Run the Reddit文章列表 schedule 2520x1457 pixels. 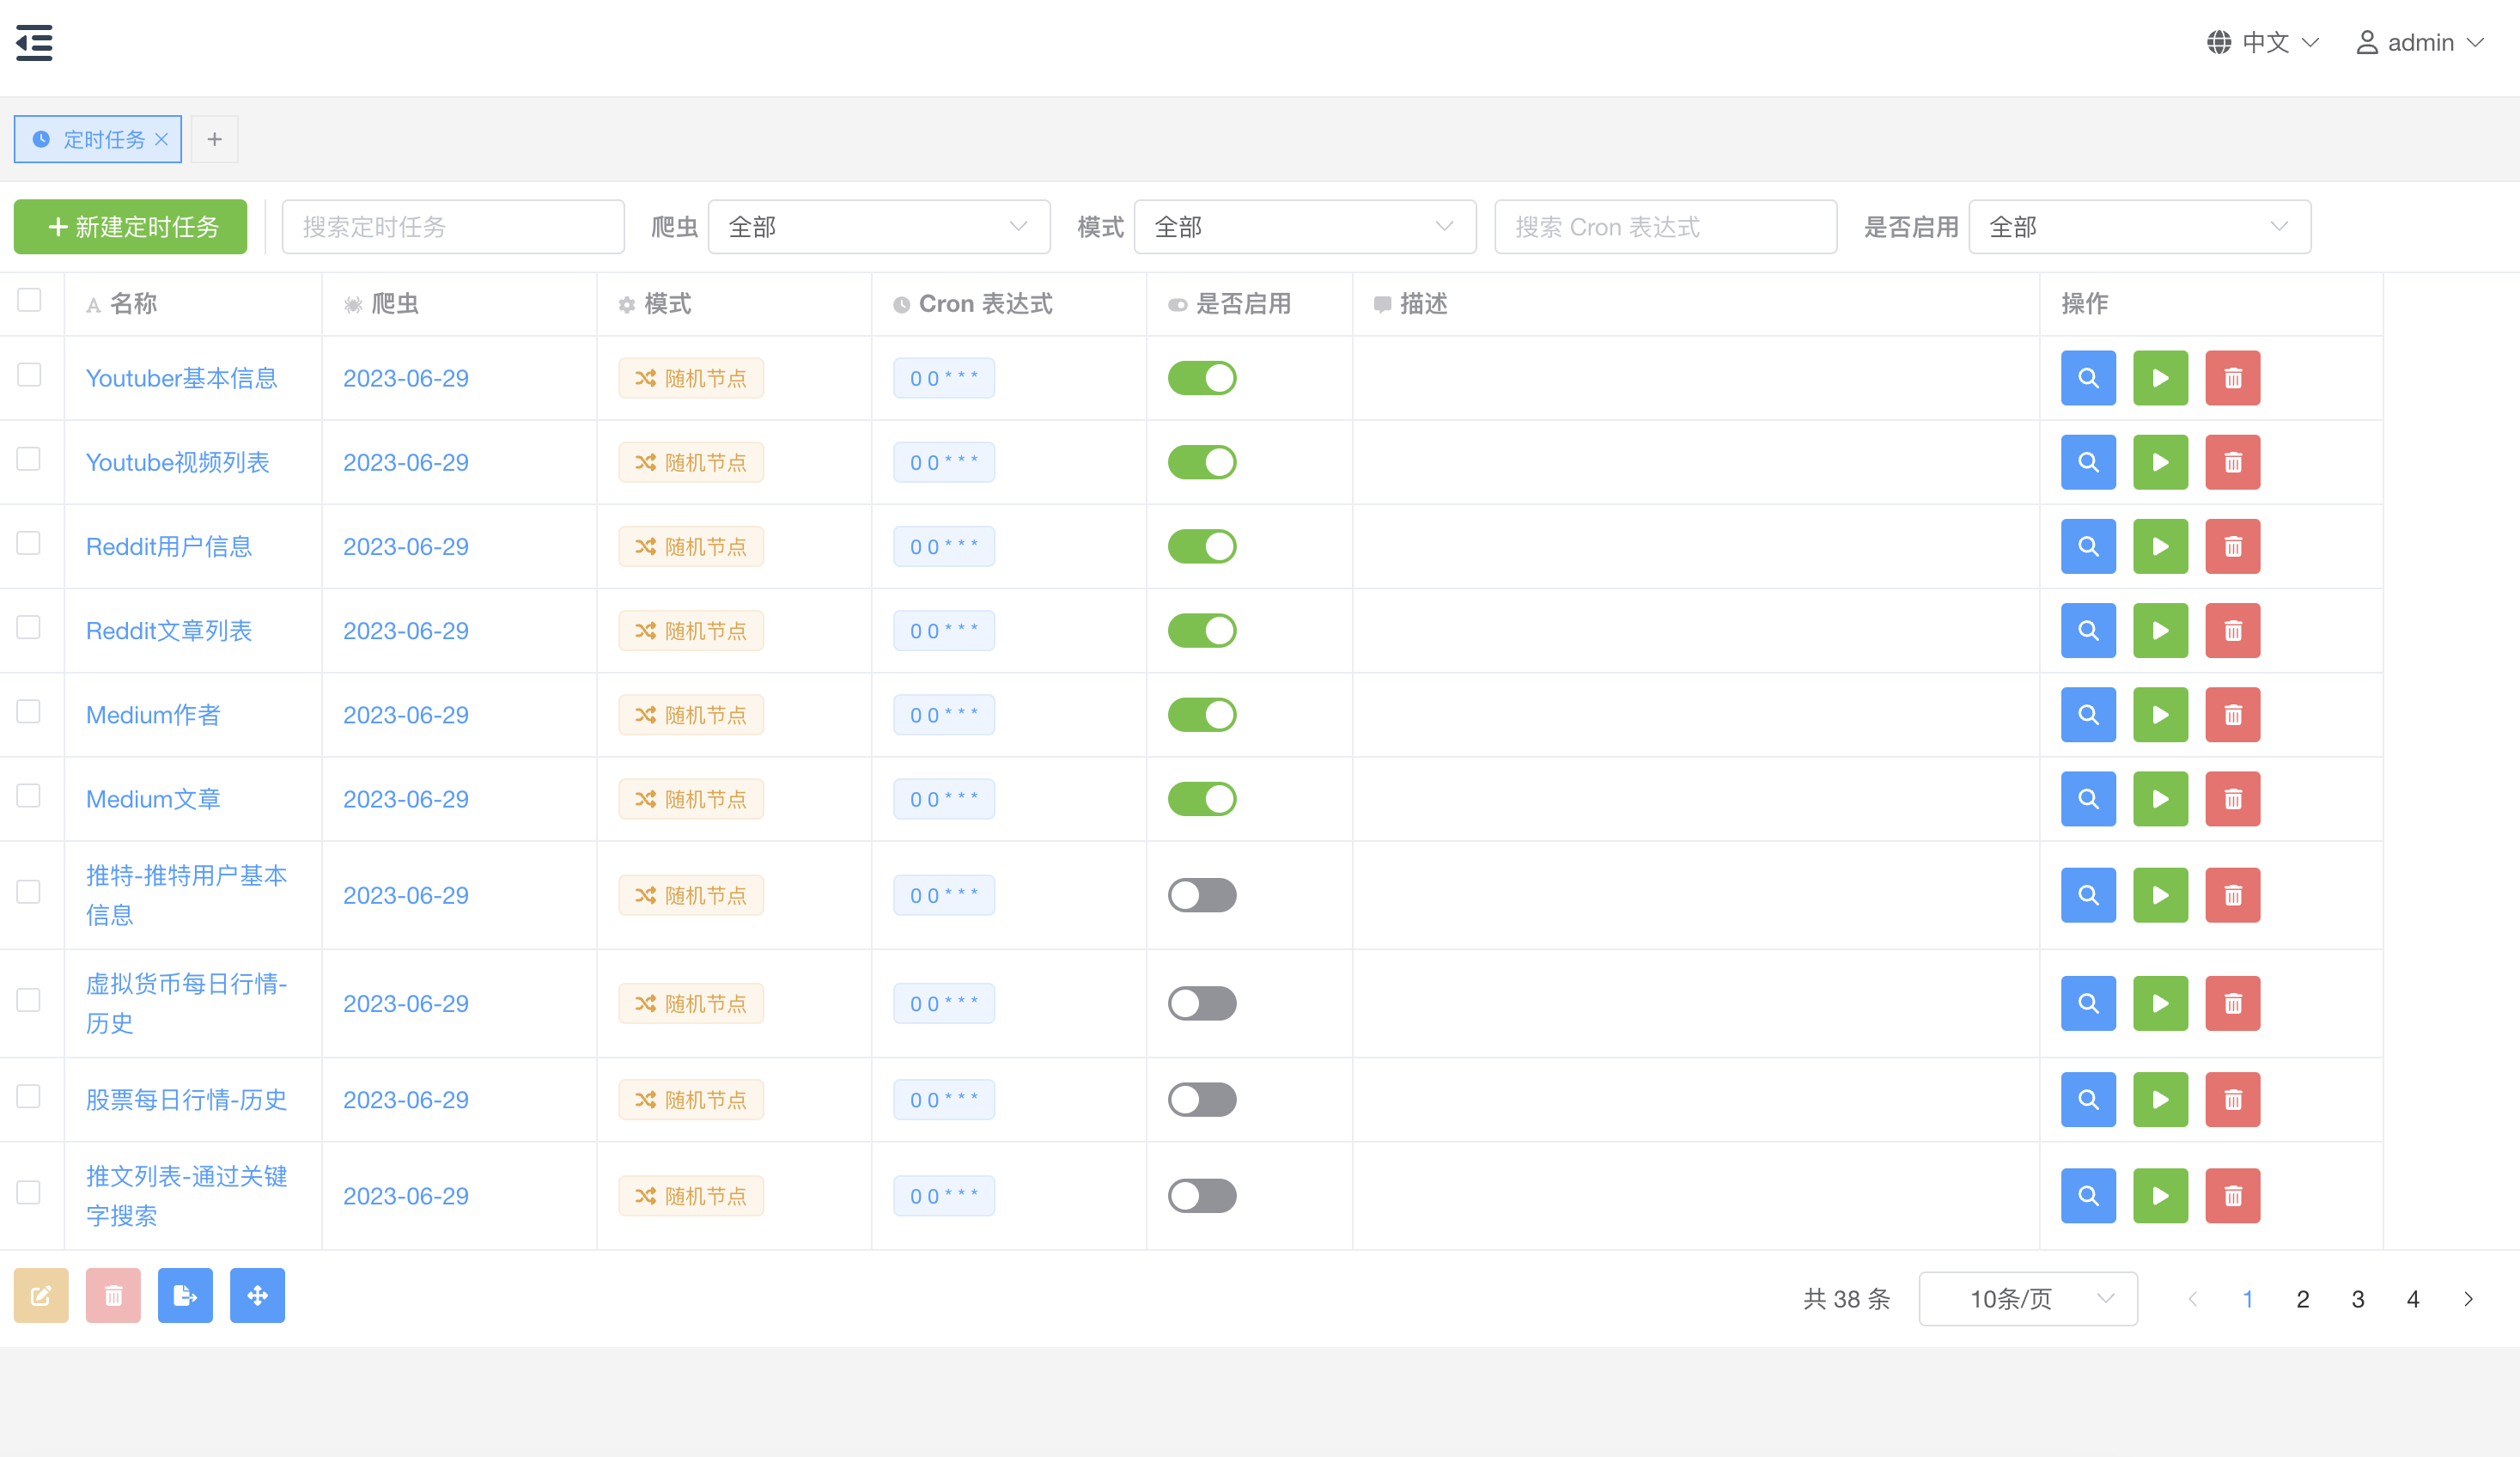(x=2160, y=630)
